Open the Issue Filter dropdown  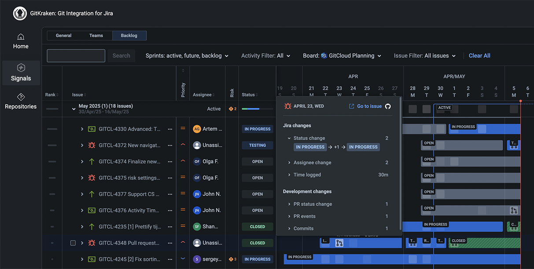point(425,56)
